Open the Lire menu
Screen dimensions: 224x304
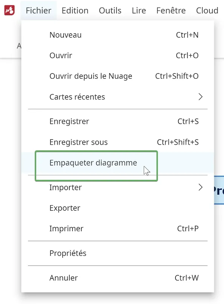coord(139,10)
